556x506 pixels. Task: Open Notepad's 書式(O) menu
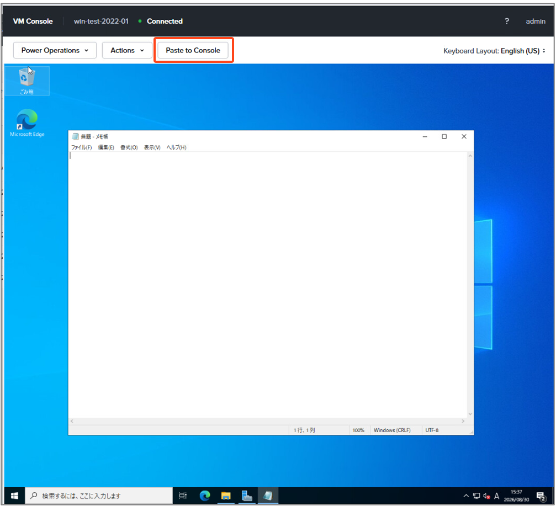tap(129, 147)
